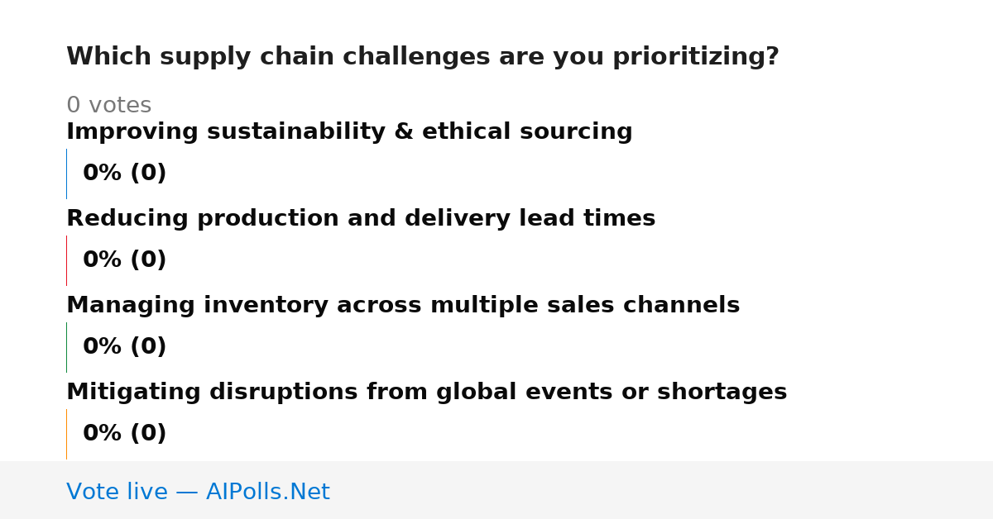Click 'shortages' text in fourth option
Viewport: 993px width, 519px height.
click(722, 393)
